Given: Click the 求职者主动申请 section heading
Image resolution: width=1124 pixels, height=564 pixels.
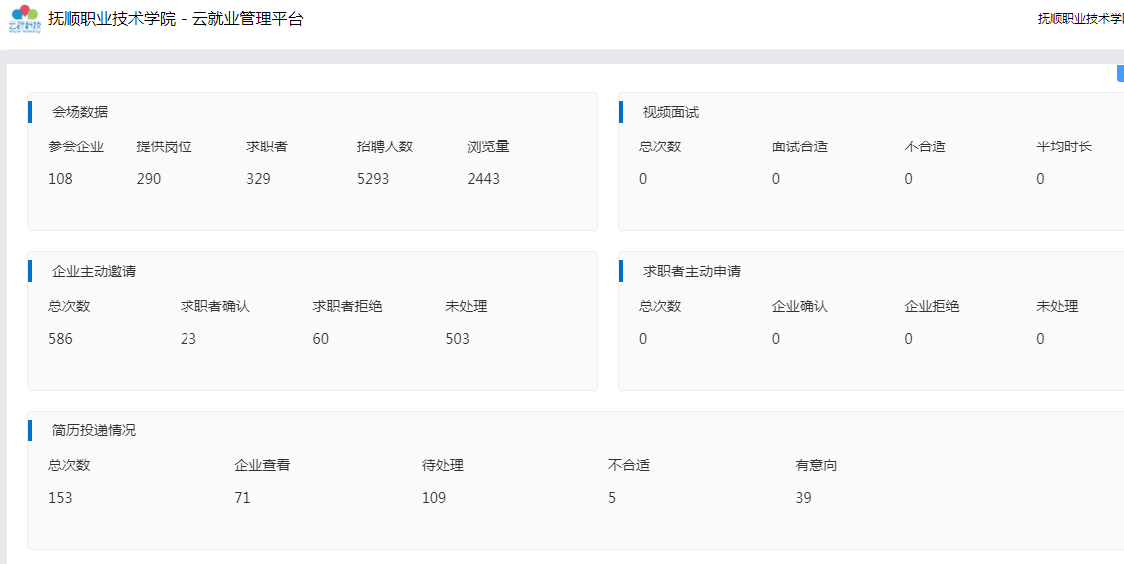Looking at the screenshot, I should coord(691,271).
